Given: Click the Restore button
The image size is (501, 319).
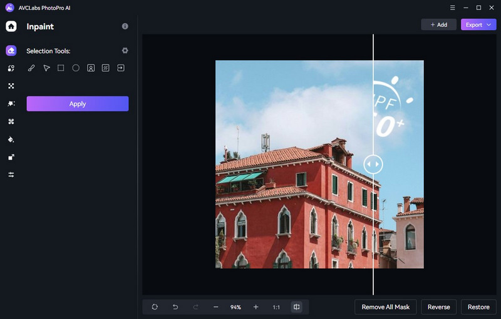Looking at the screenshot, I should click(478, 307).
